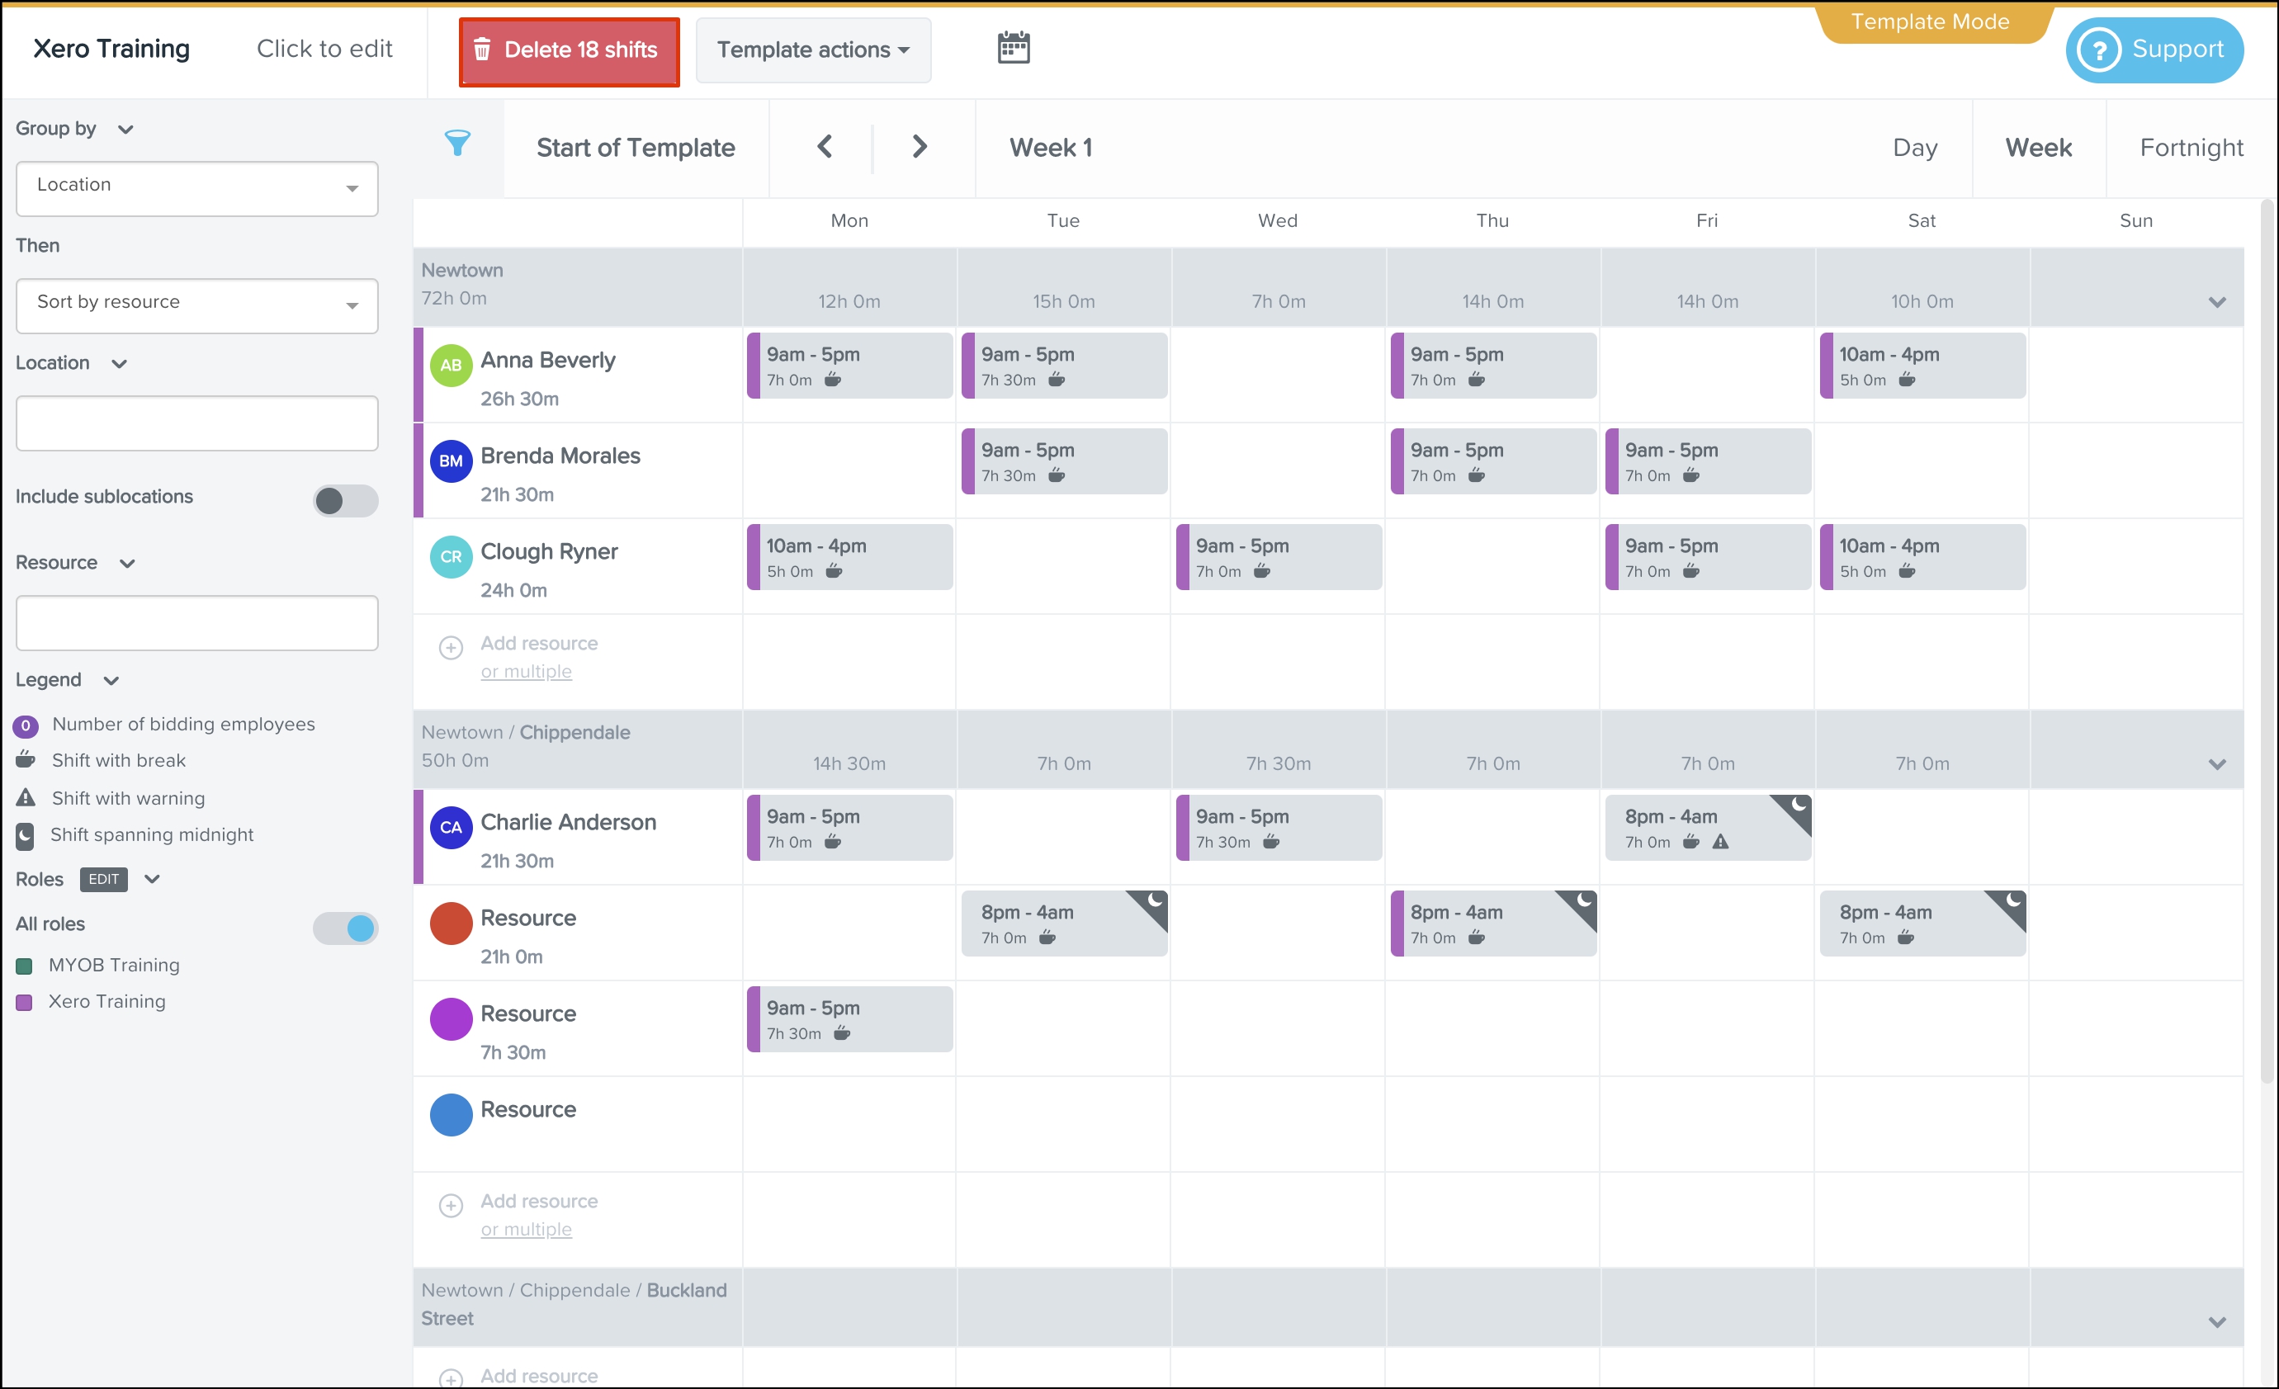Click the Support question mark icon
The image size is (2279, 1389).
coord(2098,50)
